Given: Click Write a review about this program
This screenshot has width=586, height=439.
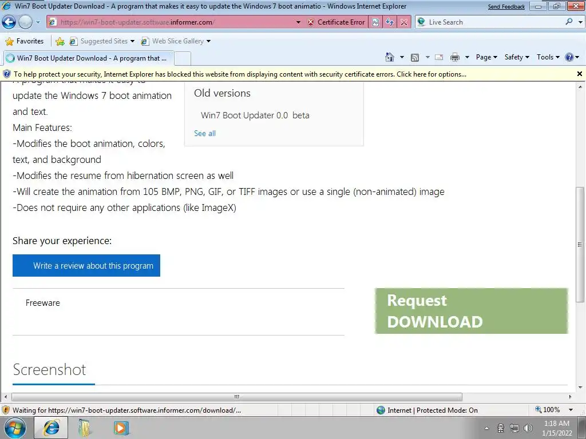Looking at the screenshot, I should click(x=86, y=265).
